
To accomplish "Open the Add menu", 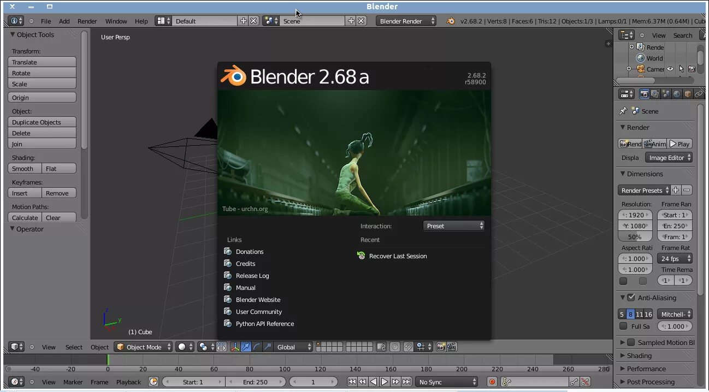I will 64,21.
